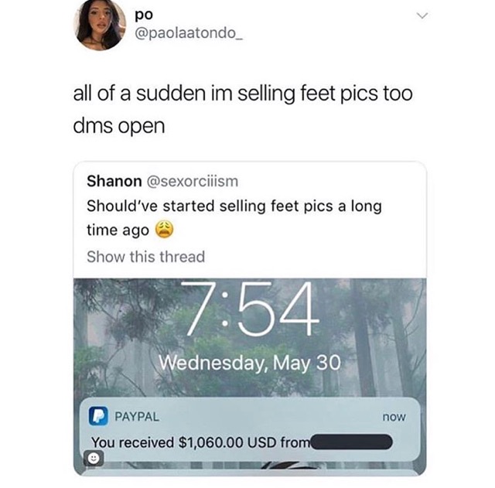Select the Wednesday, May 30 date text
Screen dimensions: 495x488
pyautogui.click(x=250, y=363)
